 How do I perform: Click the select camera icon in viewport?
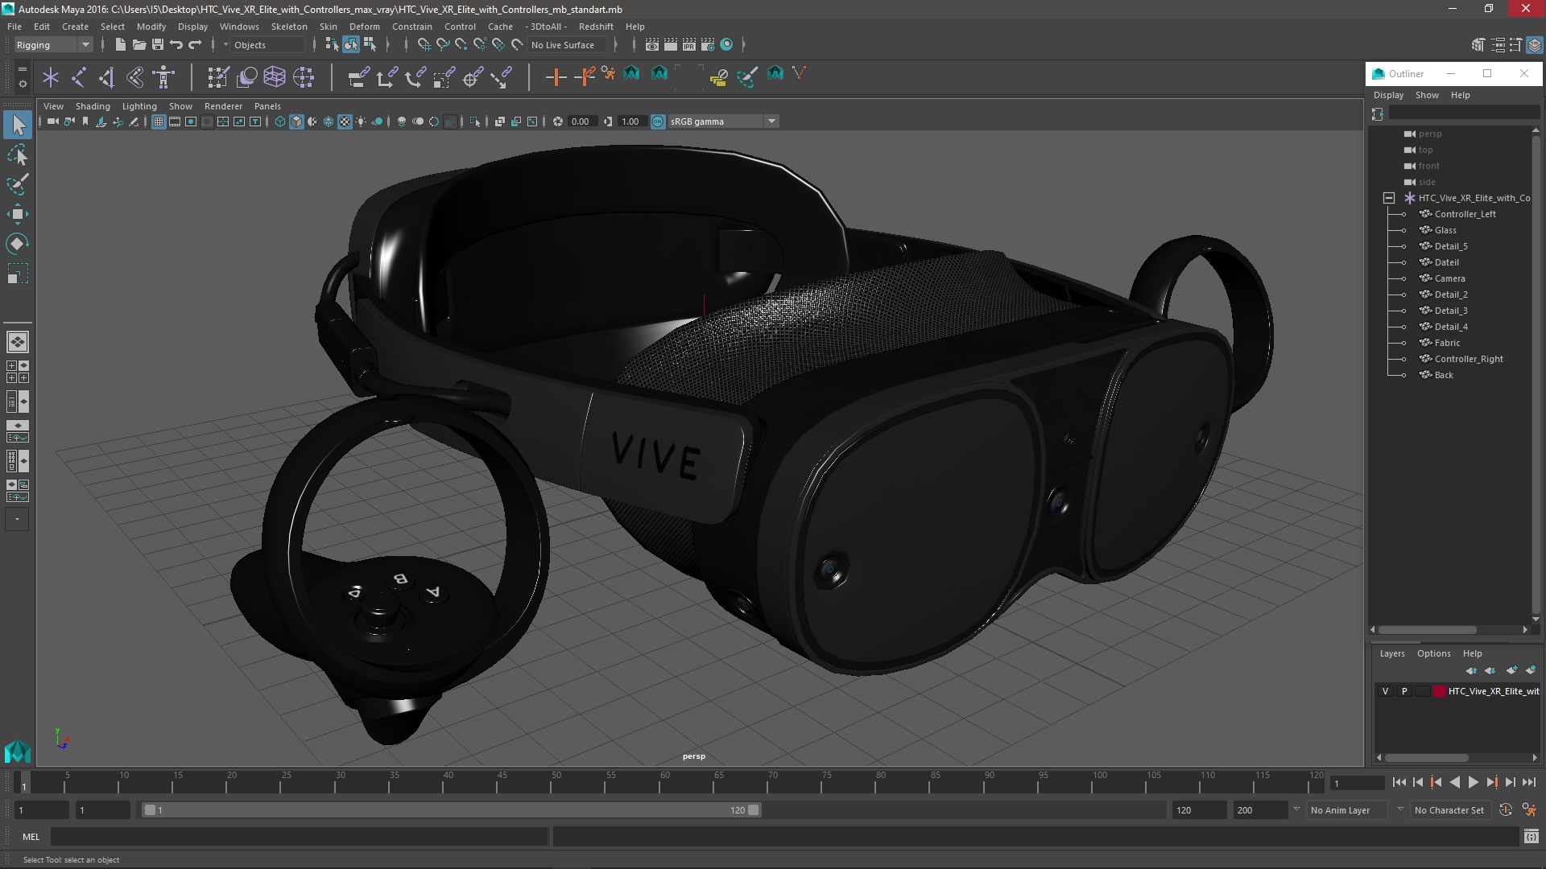(52, 121)
